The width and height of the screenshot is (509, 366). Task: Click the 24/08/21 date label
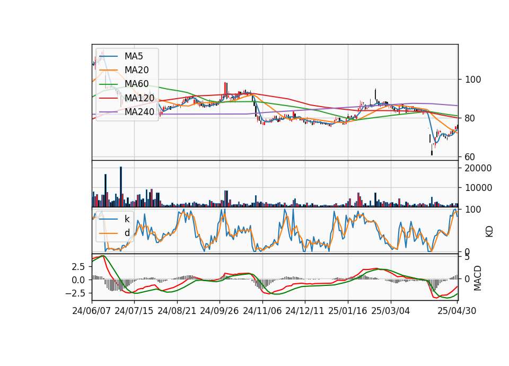click(177, 311)
